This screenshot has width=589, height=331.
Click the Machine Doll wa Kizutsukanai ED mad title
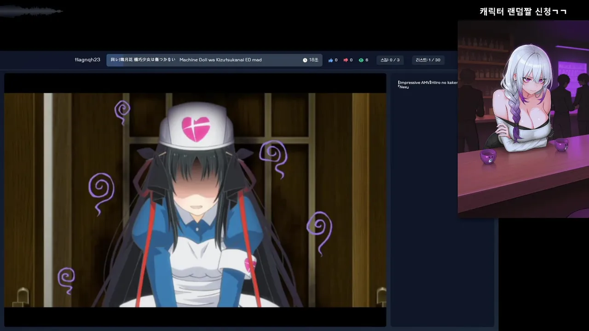(220, 60)
